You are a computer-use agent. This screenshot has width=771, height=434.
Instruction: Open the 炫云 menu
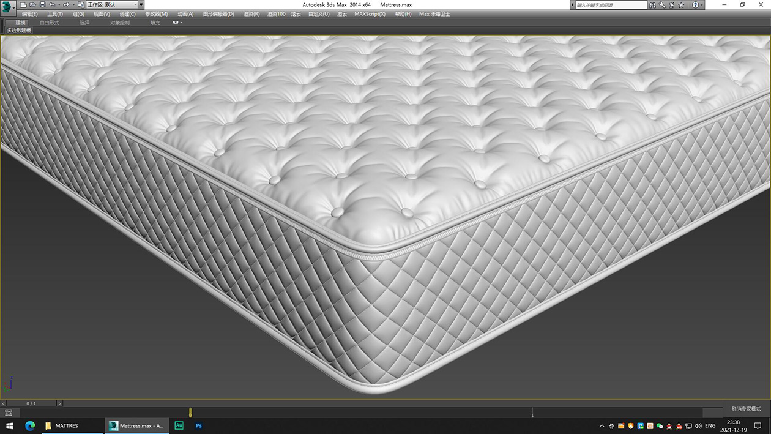(296, 14)
